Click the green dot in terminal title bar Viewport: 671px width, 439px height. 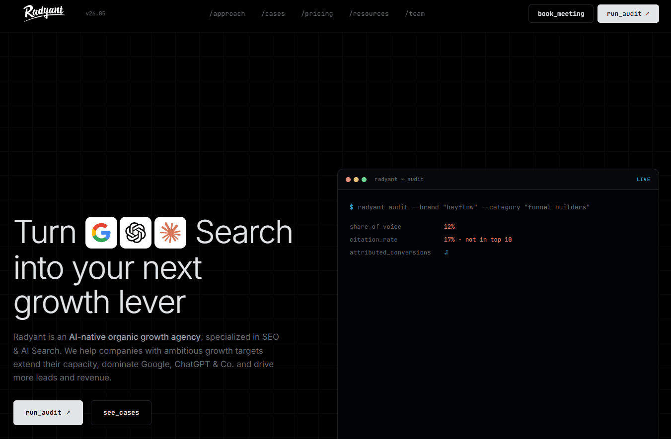[364, 180]
